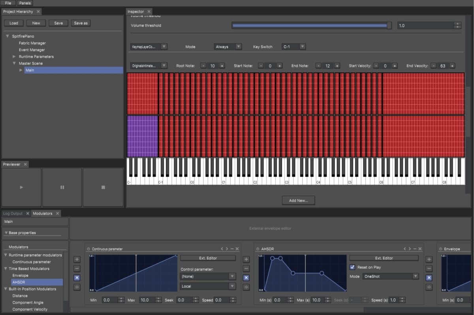474x315 pixels.
Task: Open the Key Switch dropdown showing C-1
Action: [293, 46]
